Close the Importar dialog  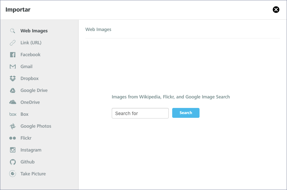(276, 10)
